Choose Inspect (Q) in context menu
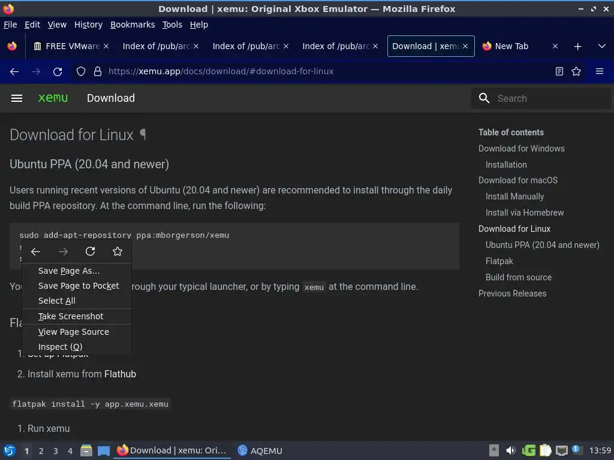Viewport: 614px width, 460px height. tap(61, 347)
